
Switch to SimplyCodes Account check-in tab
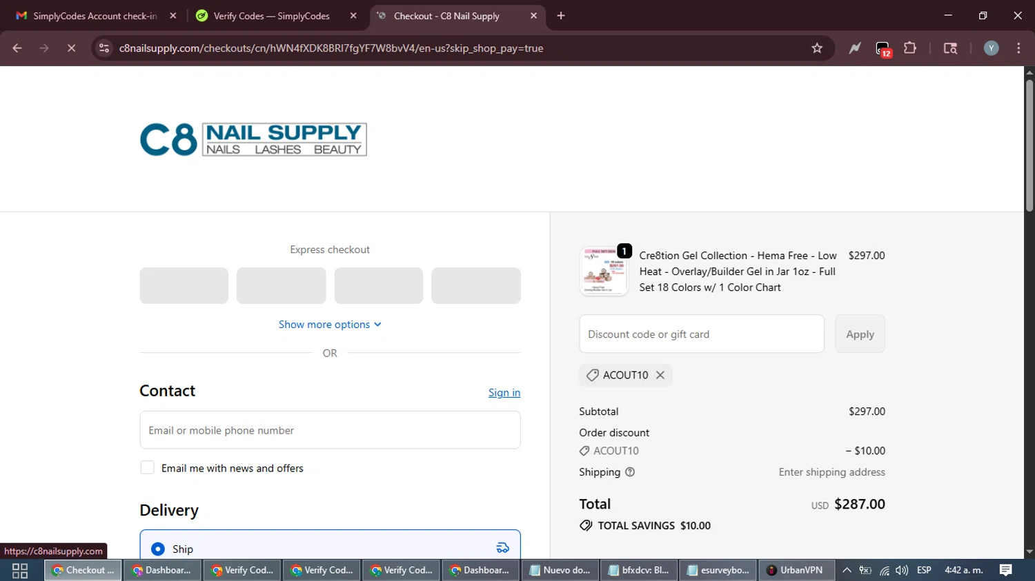click(95, 16)
